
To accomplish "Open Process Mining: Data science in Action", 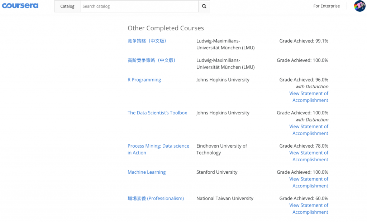I will coord(158,149).
